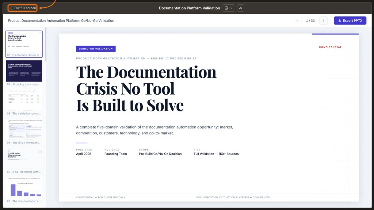Click the page counter showing 1 / 33
Viewport: 374px width, 210px height.
[x=310, y=21]
